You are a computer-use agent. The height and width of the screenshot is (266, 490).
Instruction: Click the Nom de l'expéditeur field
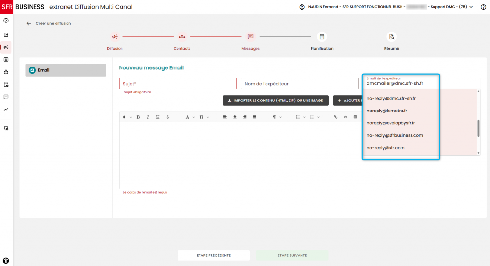(300, 83)
